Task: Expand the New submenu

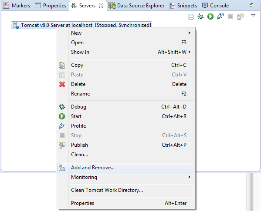Action: point(125,33)
